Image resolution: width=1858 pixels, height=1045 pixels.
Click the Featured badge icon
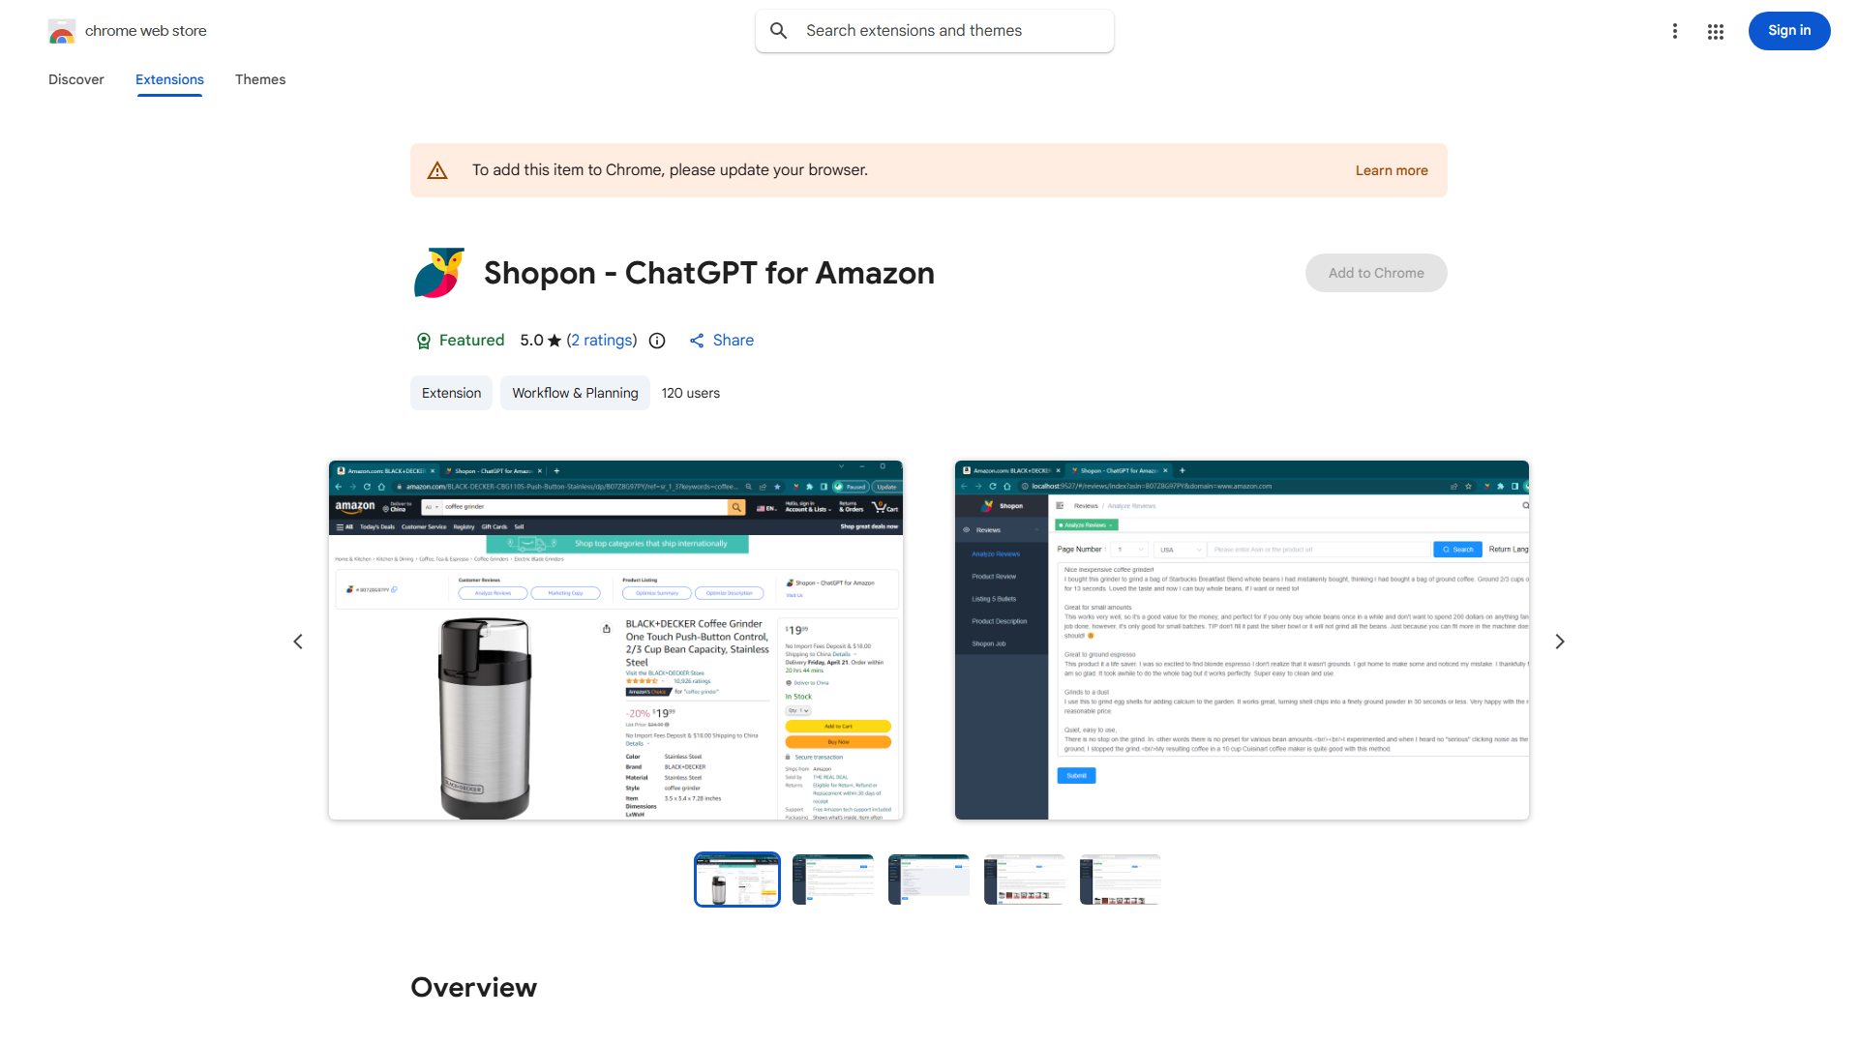click(423, 341)
